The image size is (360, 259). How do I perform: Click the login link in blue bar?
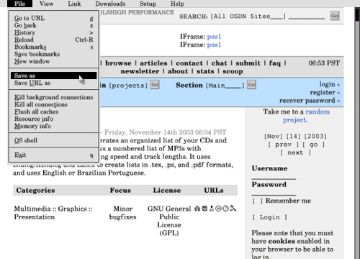click(327, 84)
